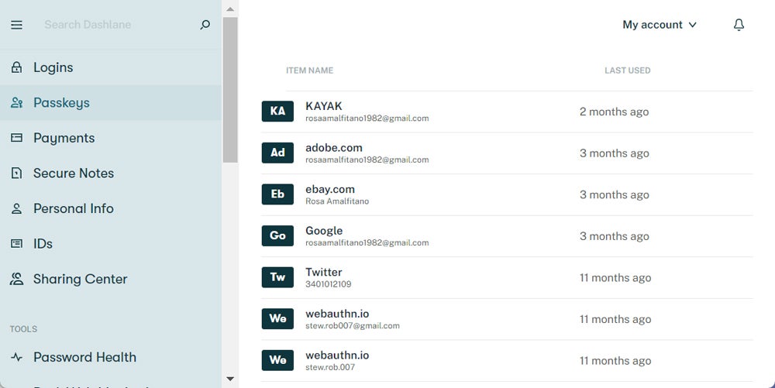Click the Google Go icon badge

point(277,235)
